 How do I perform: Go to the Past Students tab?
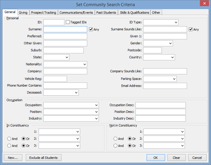point(106,13)
